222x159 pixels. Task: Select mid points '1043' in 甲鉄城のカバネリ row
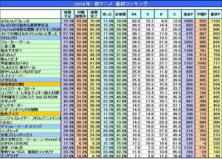[202, 63]
